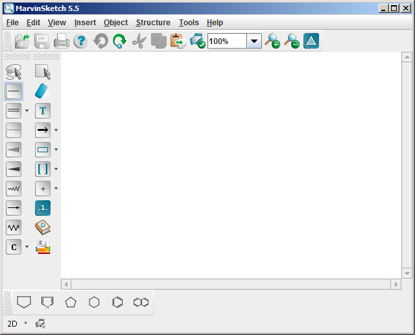Click the horizontal scrollbar right arrow
Image resolution: width=415 pixels, height=335 pixels.
[x=396, y=284]
